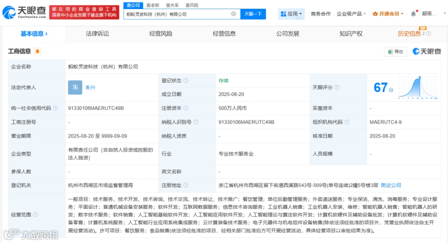
Task: Expand the 超级 user account menu
Action: click(x=433, y=13)
